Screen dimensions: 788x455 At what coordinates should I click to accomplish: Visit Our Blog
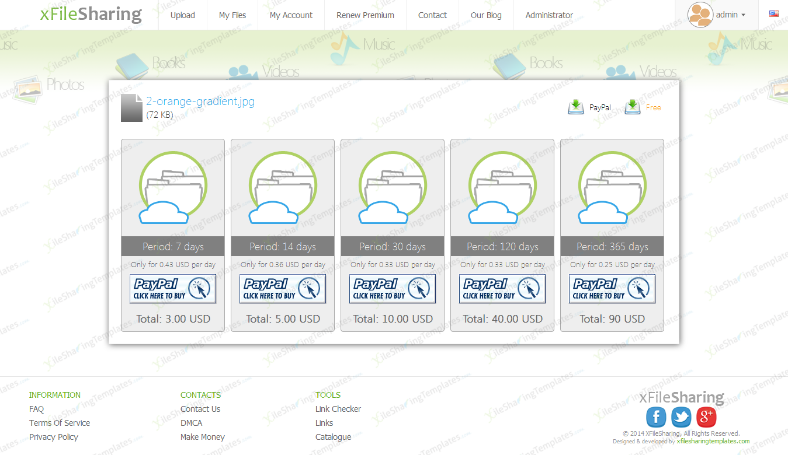[x=486, y=15]
